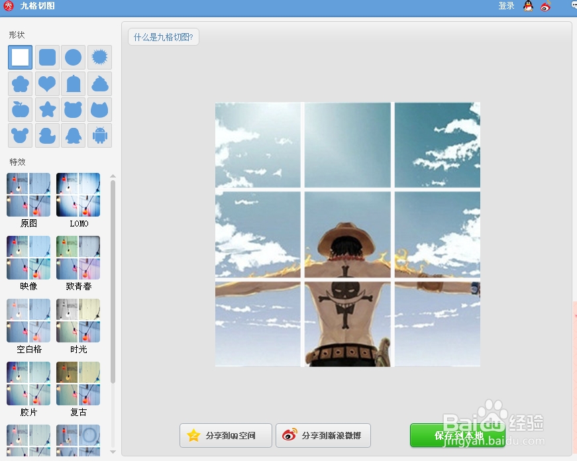
Task: Choose the spiky burst shape
Action: [100, 58]
